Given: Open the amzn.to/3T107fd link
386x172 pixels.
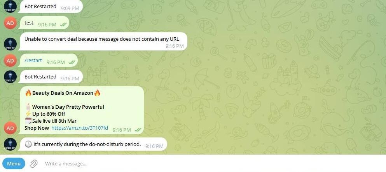Looking at the screenshot, I should coord(80,128).
